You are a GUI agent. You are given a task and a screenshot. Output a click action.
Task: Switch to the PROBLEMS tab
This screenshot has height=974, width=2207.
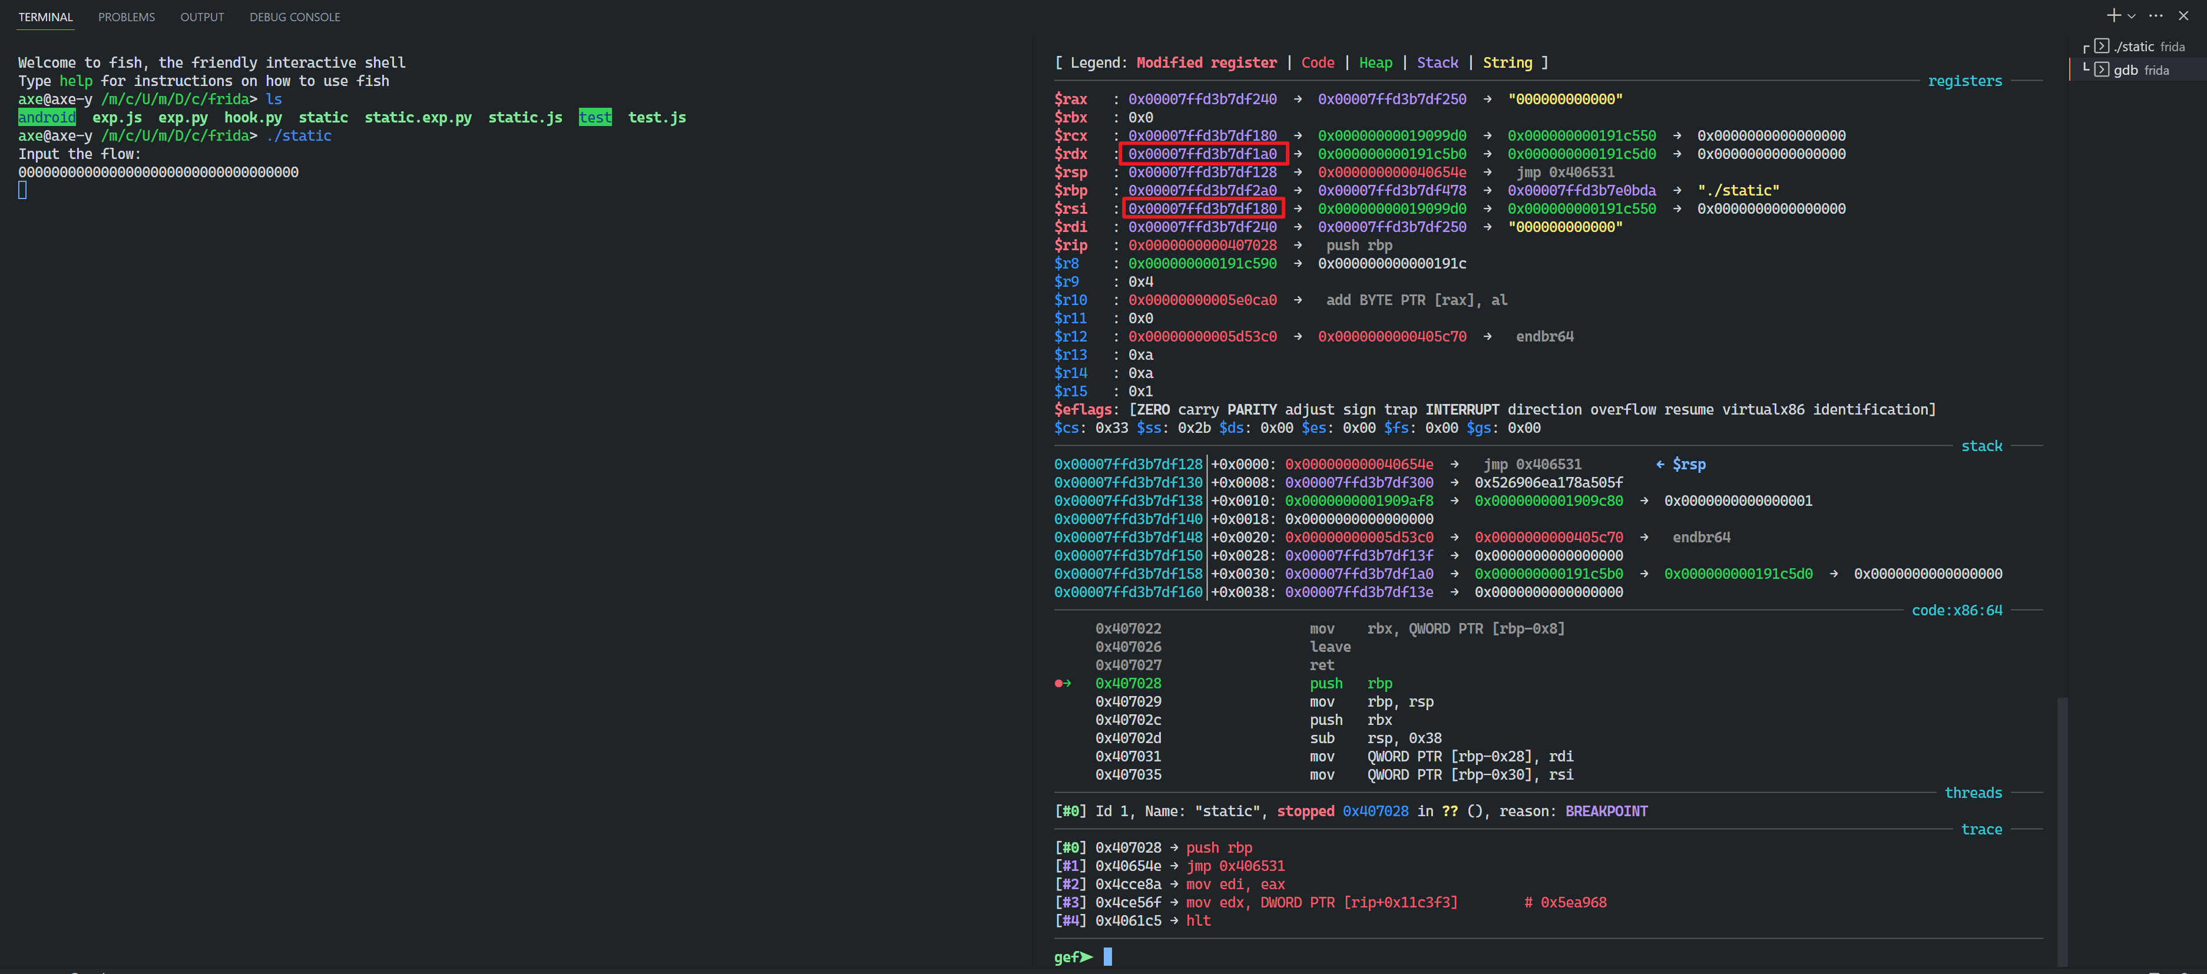click(126, 17)
